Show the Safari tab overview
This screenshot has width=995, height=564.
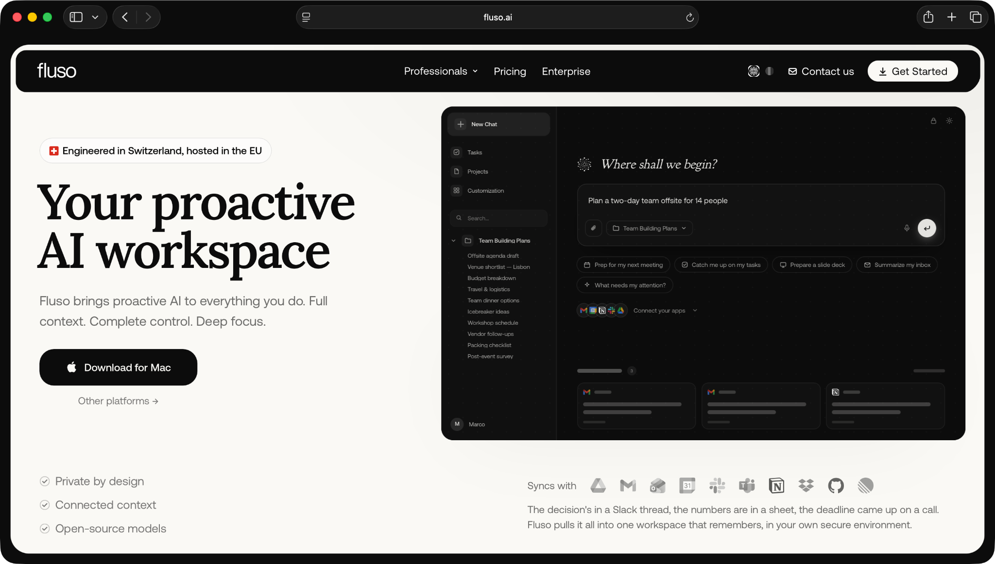(976, 17)
